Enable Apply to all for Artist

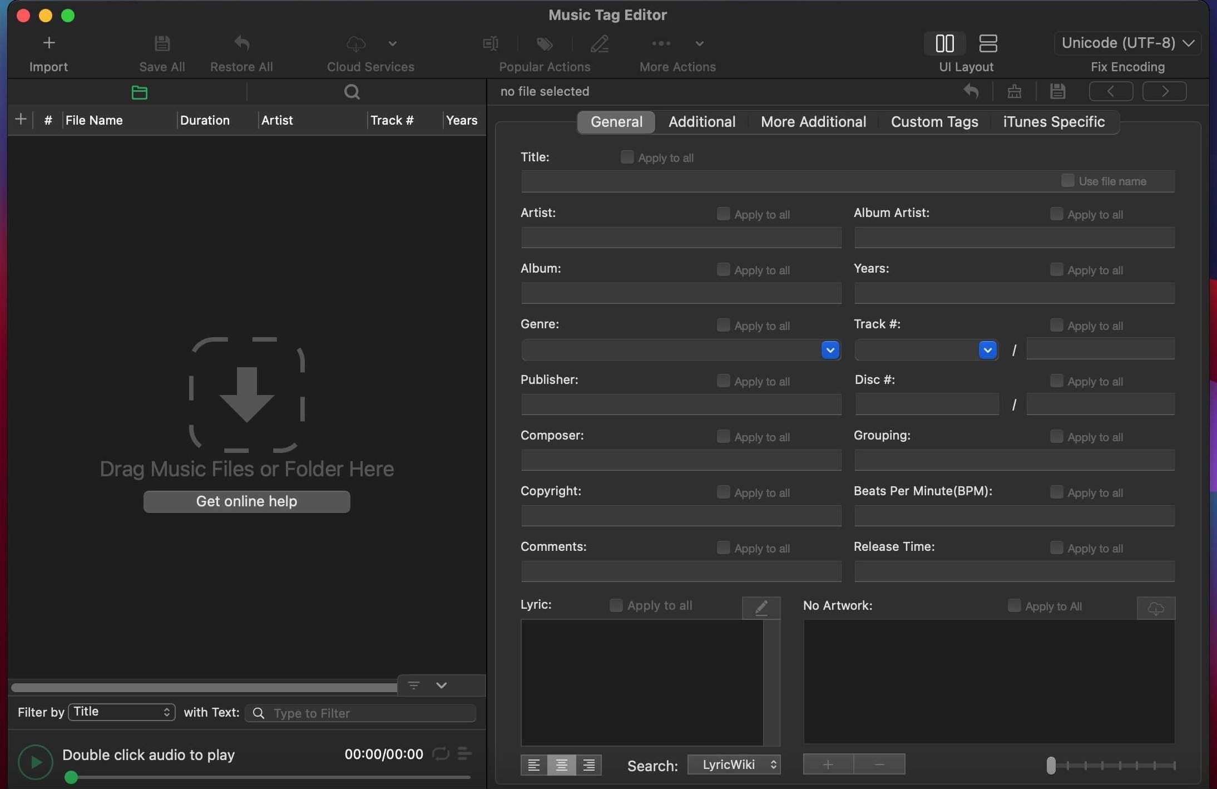click(x=723, y=214)
